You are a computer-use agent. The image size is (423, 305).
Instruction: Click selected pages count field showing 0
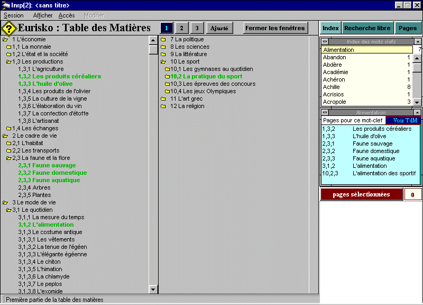click(x=412, y=194)
